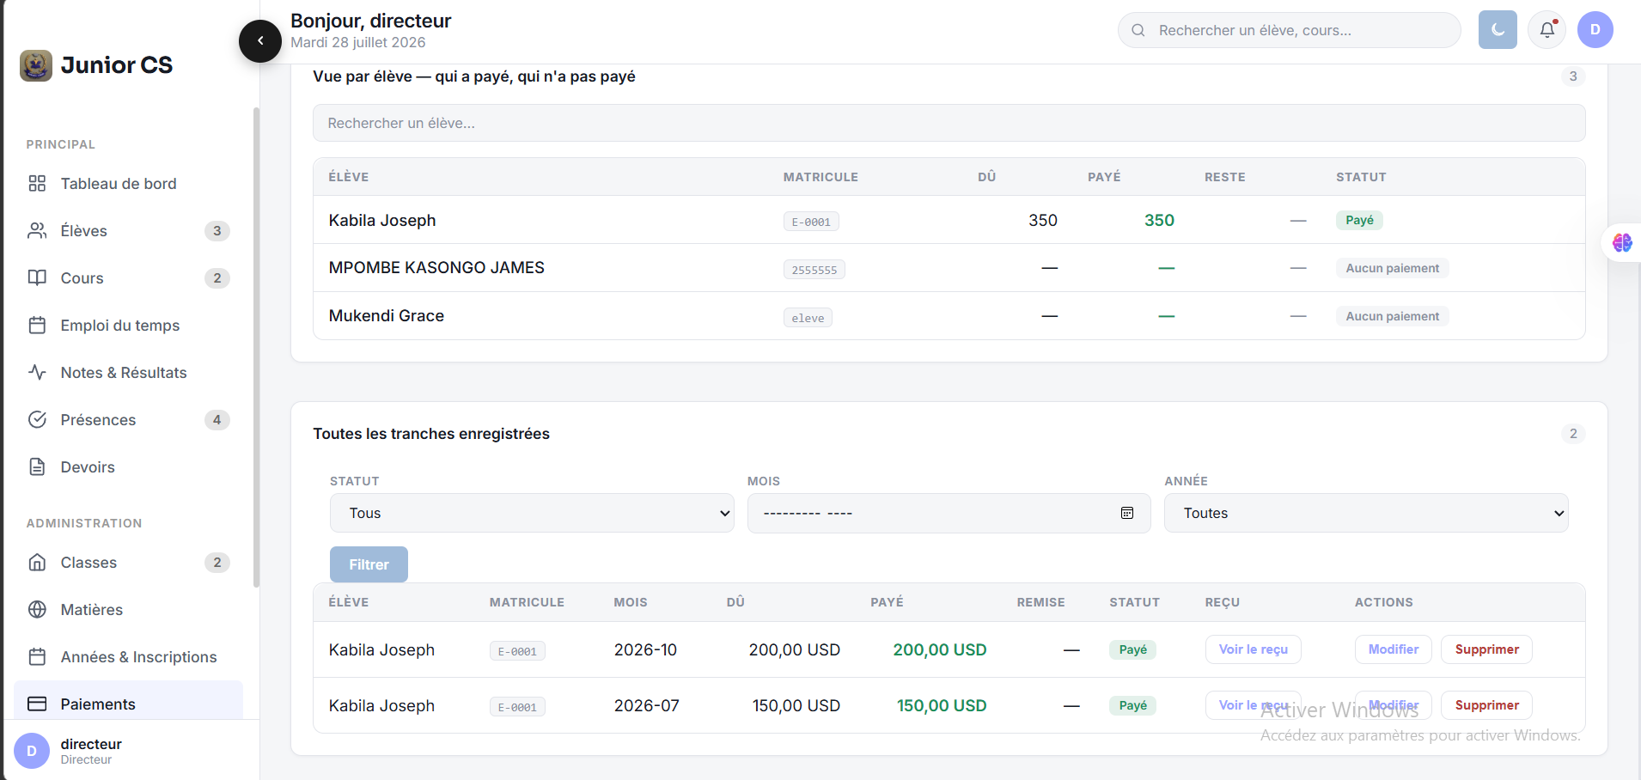This screenshot has width=1641, height=780.
Task: Collapse the sidebar with the arrow button
Action: click(x=260, y=40)
